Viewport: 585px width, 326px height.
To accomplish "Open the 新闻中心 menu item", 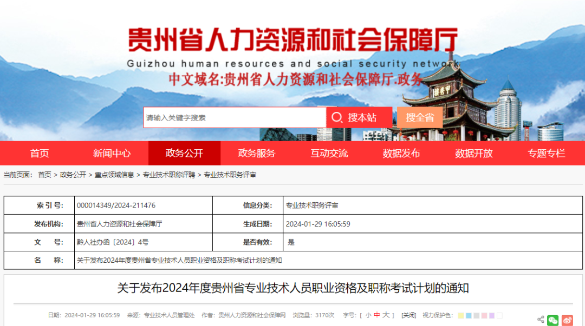I will (x=111, y=153).
